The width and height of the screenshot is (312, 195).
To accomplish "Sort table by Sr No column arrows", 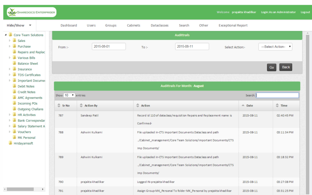I will 59,105.
